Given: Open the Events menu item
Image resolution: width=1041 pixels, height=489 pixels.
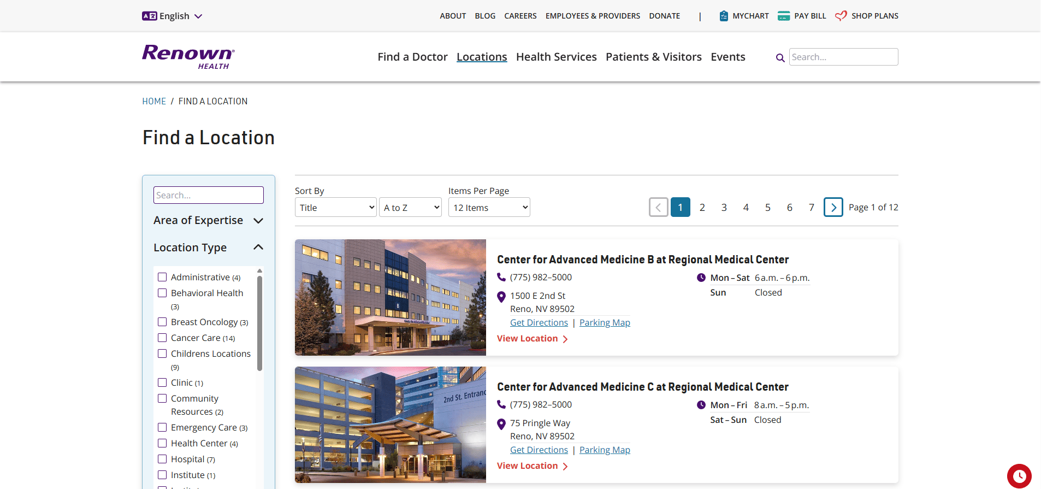Looking at the screenshot, I should (728, 57).
